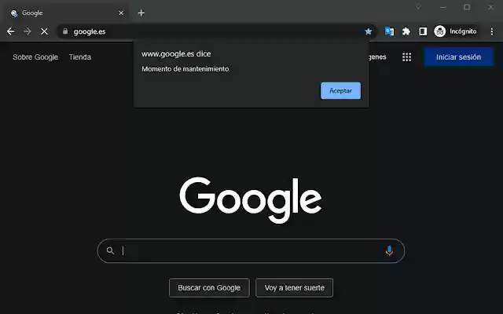This screenshot has height=314, width=503.
Task: Click the Google logo
Action: [251, 200]
